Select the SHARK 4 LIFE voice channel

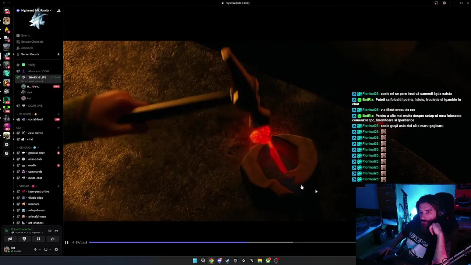pos(37,77)
